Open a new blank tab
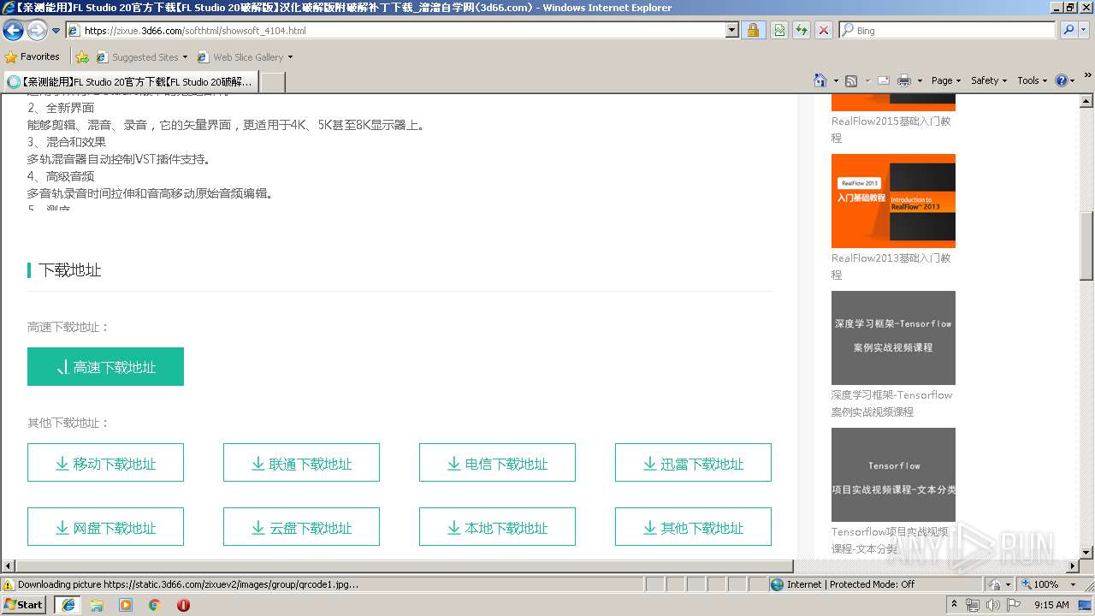The height and width of the screenshot is (616, 1095). 272,81
